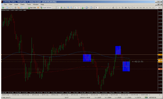
Task: Open the Tools menu
Action: (x=29, y=4)
